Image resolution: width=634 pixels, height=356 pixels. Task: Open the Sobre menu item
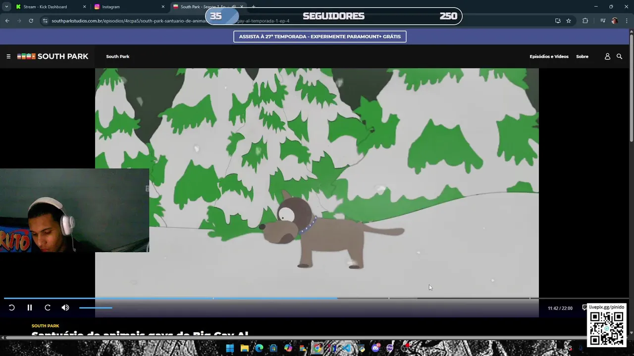pyautogui.click(x=582, y=56)
